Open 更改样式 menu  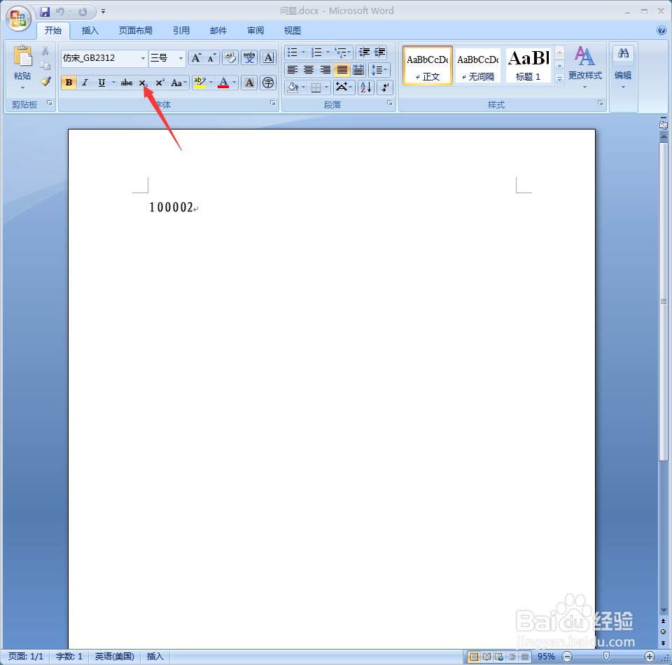point(585,68)
